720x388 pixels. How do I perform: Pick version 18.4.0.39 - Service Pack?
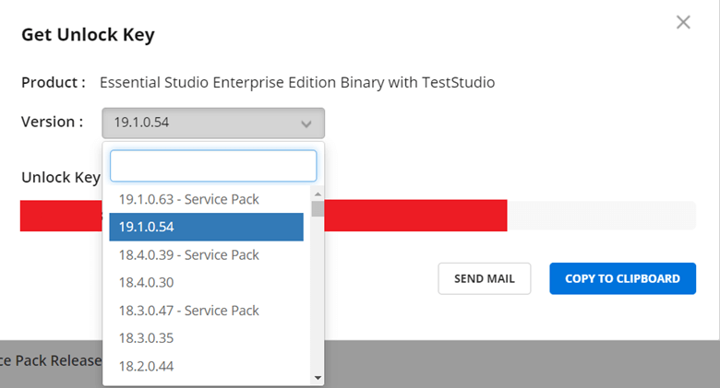(x=189, y=254)
